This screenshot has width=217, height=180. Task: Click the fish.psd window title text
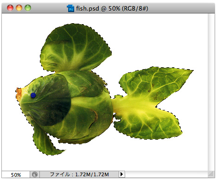(112, 8)
